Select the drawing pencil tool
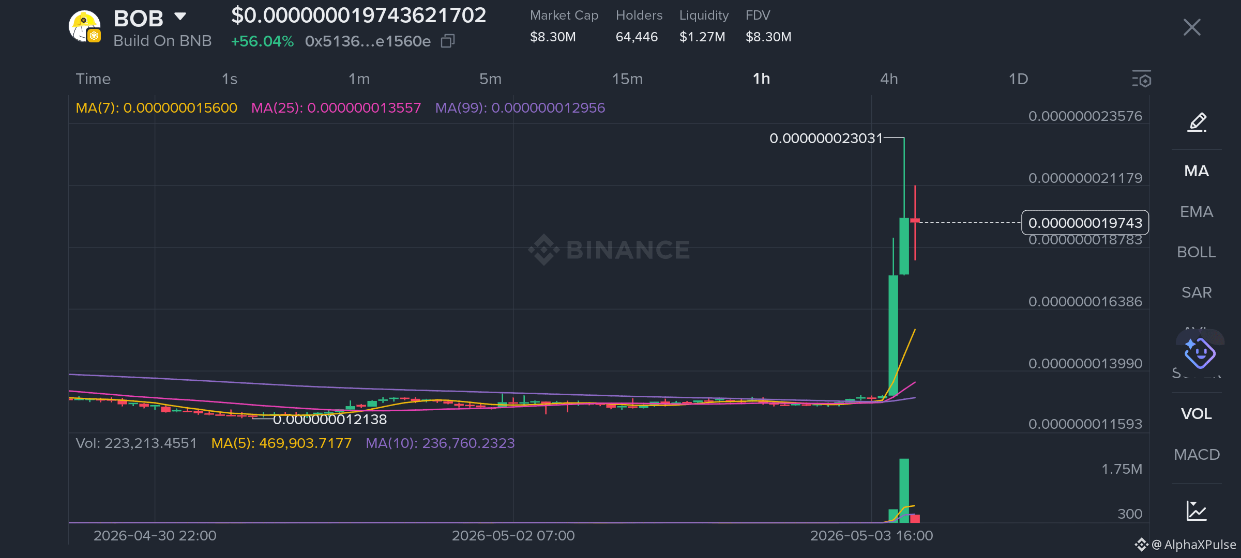The height and width of the screenshot is (558, 1241). tap(1197, 122)
